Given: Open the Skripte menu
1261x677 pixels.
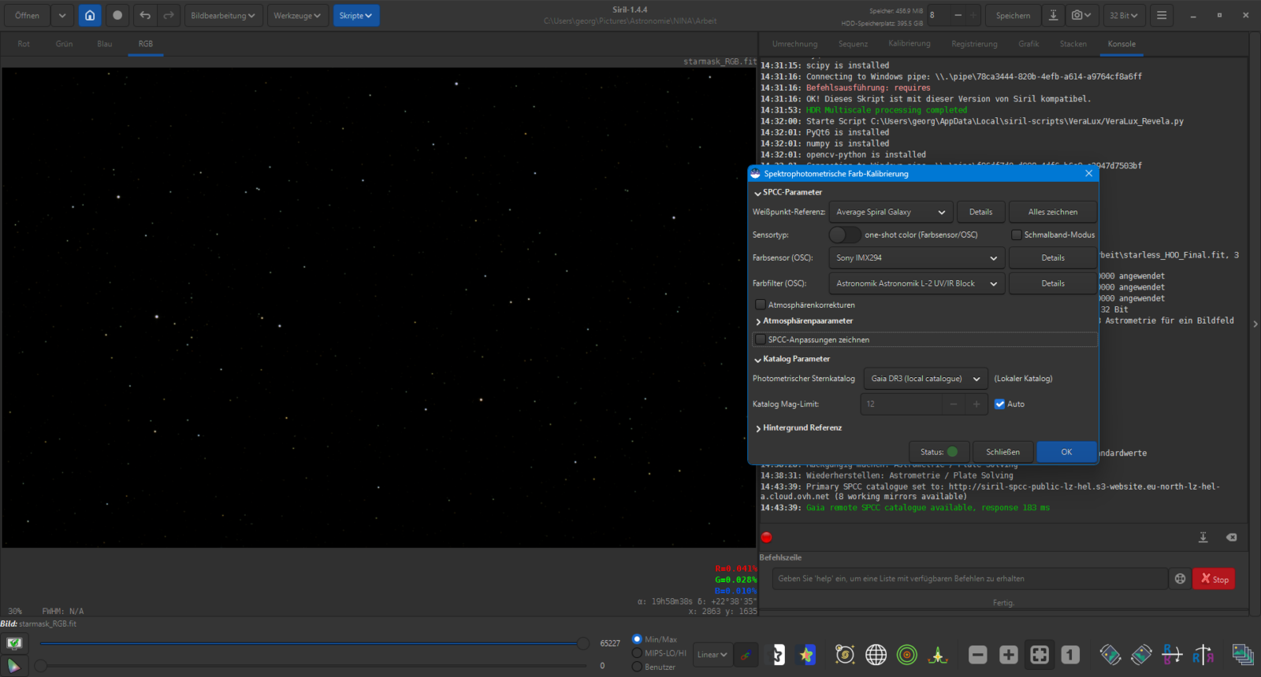Looking at the screenshot, I should tap(355, 15).
